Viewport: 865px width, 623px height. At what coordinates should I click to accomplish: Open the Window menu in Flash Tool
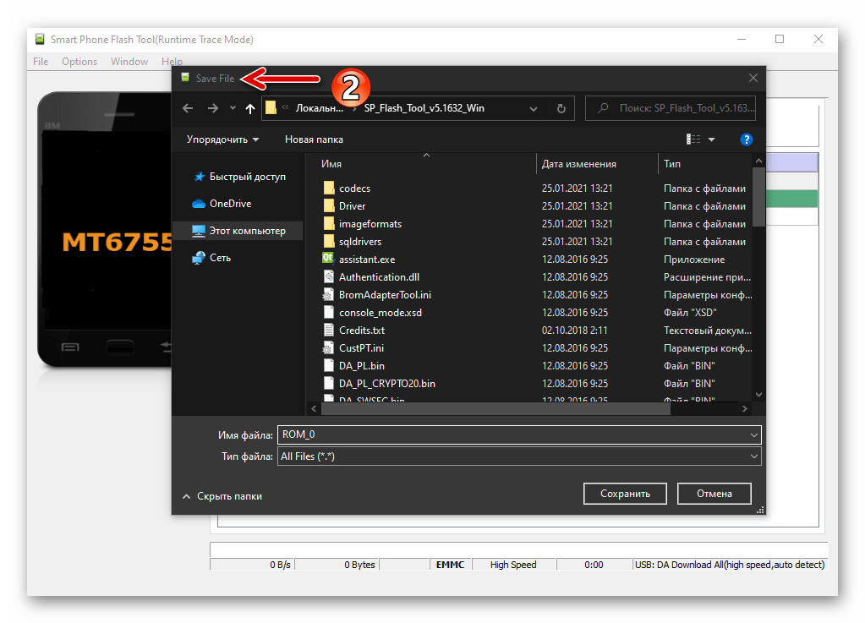pos(129,61)
